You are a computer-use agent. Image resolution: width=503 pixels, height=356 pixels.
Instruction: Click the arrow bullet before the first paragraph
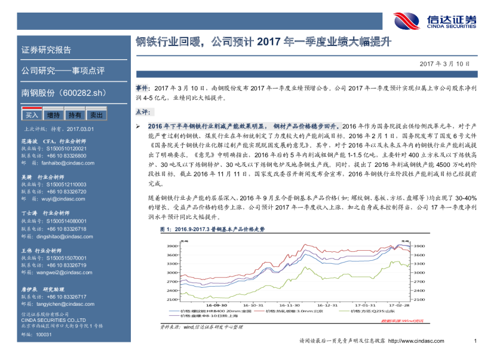click(x=138, y=126)
